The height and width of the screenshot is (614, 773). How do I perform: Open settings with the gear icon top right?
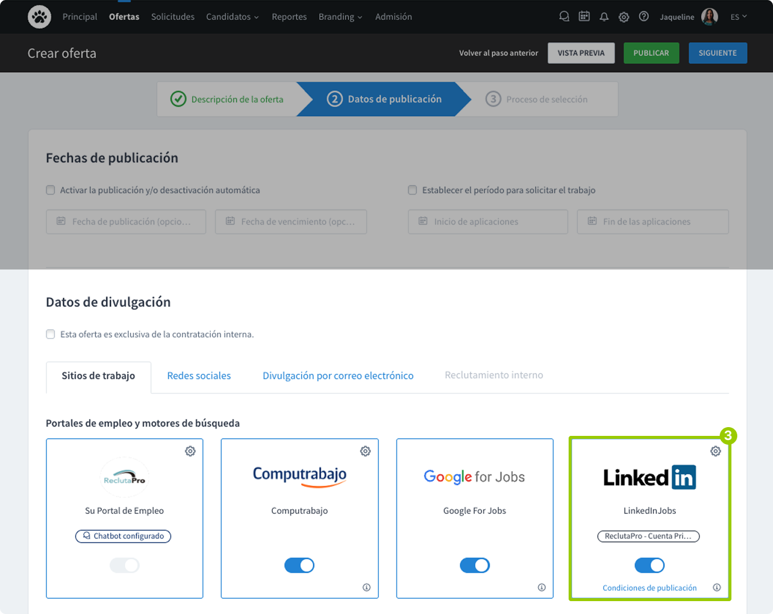[624, 16]
